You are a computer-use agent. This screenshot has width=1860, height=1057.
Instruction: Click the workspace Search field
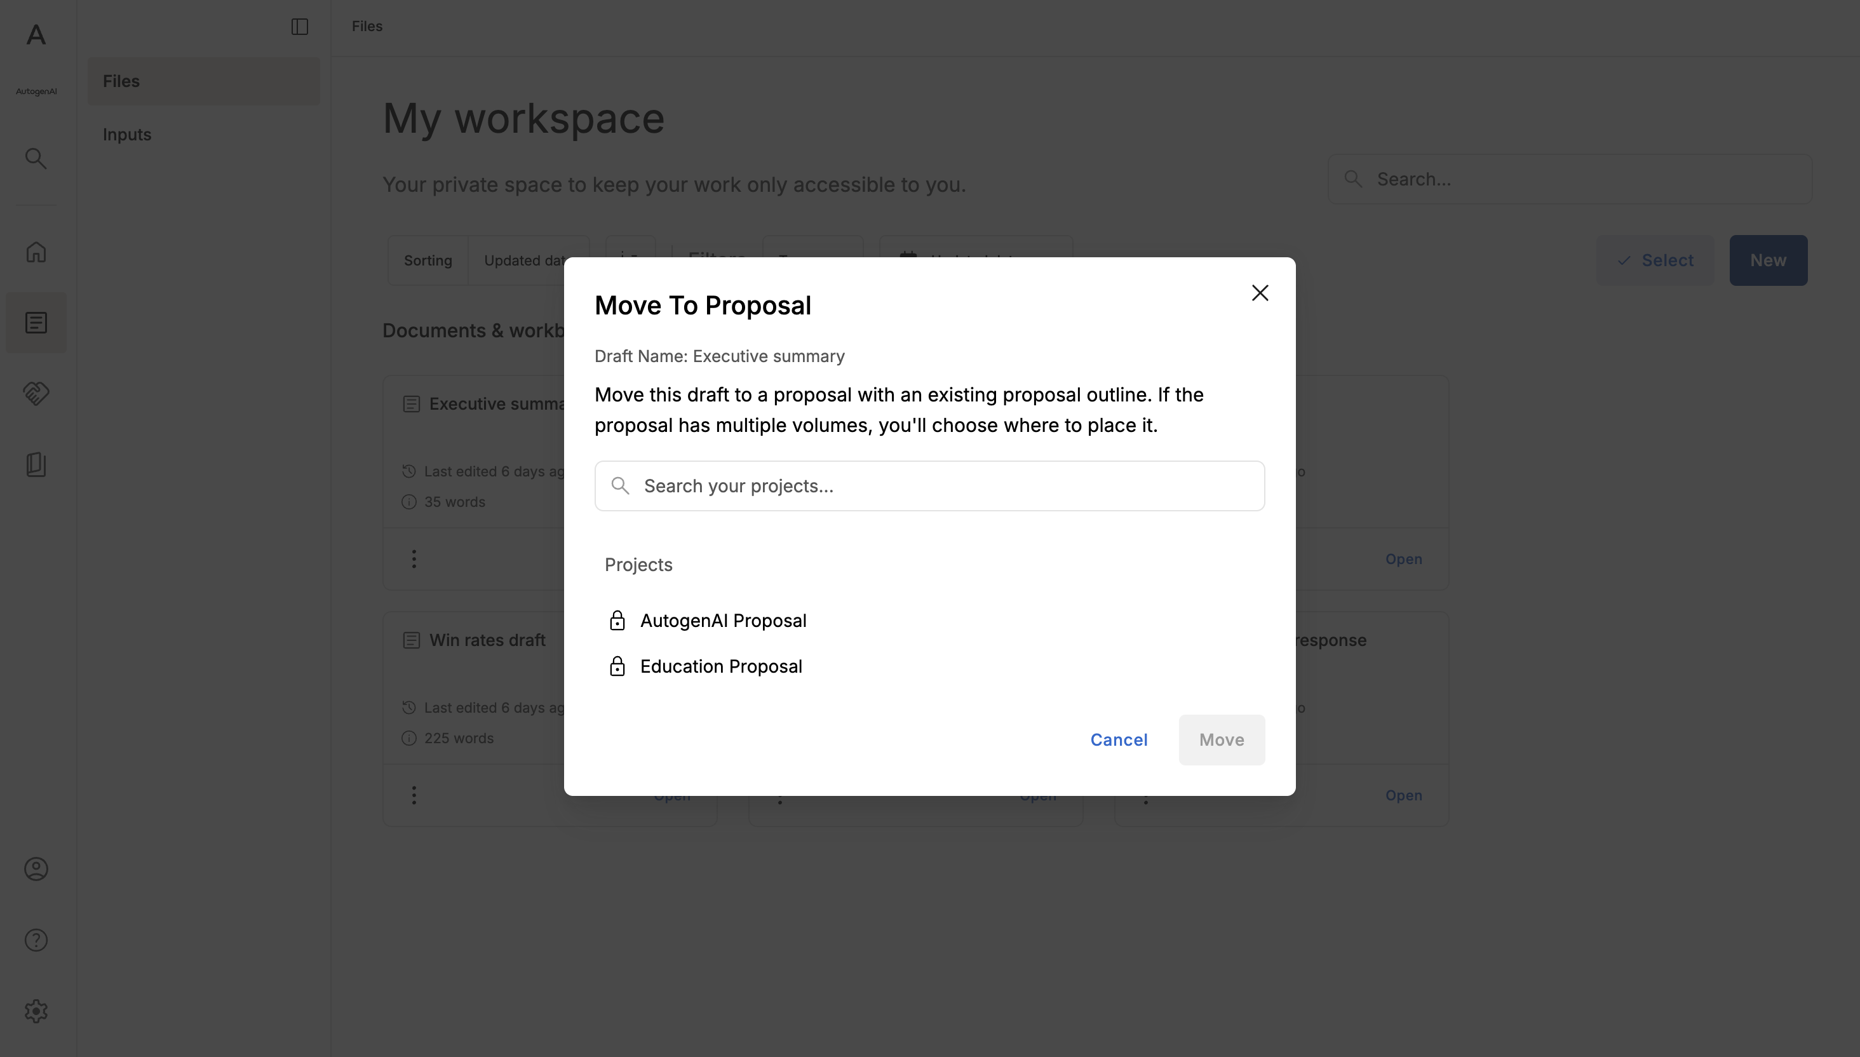click(x=1570, y=179)
